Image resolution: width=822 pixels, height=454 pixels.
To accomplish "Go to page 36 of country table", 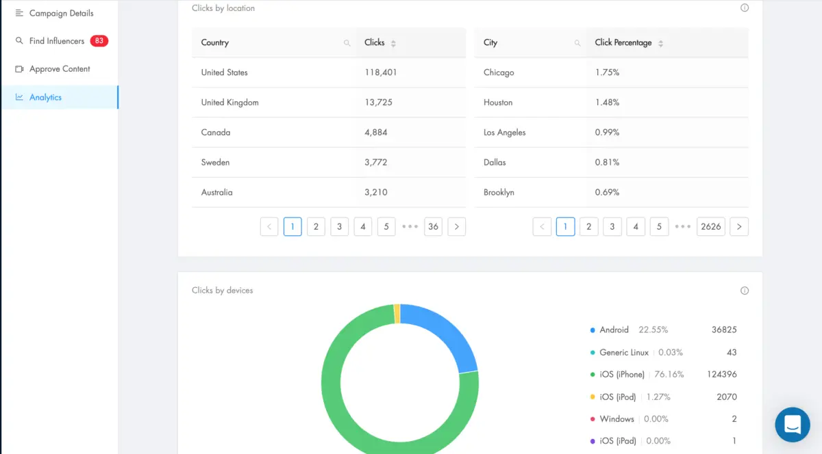I will tap(433, 226).
